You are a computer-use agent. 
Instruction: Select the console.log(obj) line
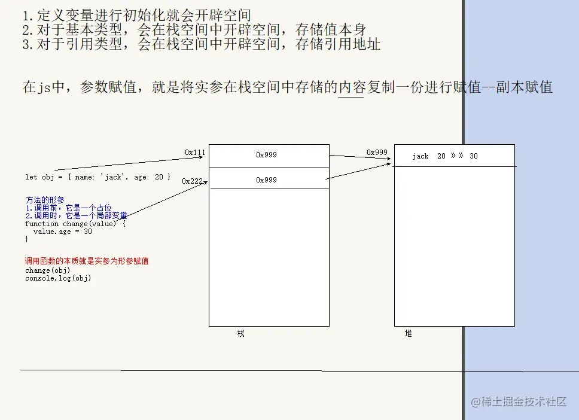(57, 278)
